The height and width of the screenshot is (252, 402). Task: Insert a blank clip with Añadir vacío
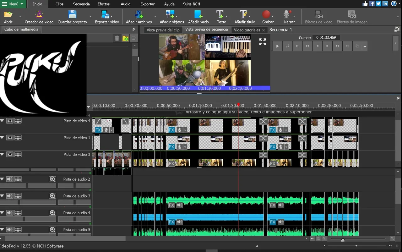click(198, 17)
